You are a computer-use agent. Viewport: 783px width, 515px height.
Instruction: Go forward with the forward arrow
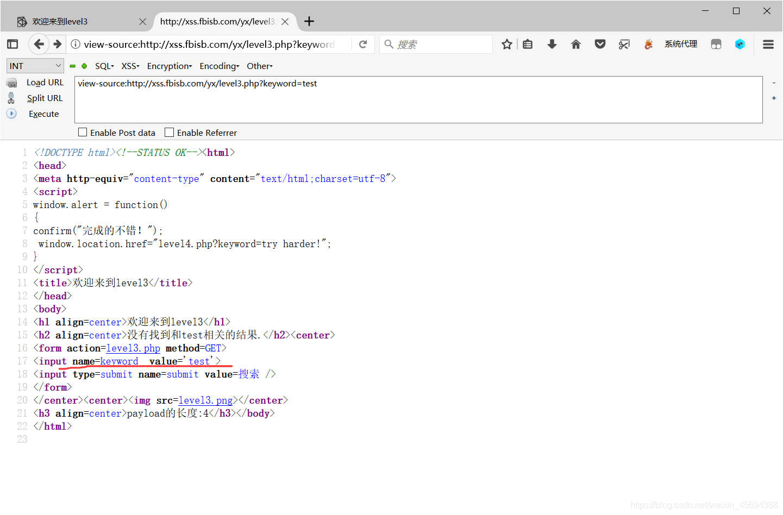(x=58, y=44)
